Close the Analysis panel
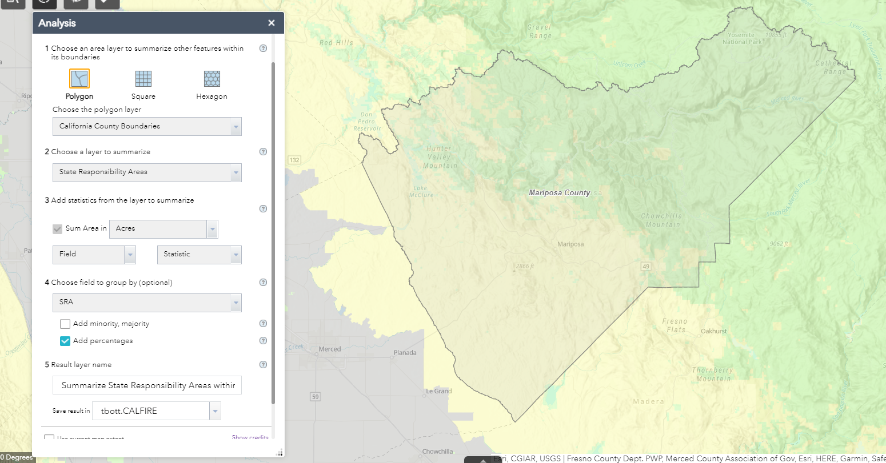Viewport: 886px width, 463px height. (x=272, y=23)
